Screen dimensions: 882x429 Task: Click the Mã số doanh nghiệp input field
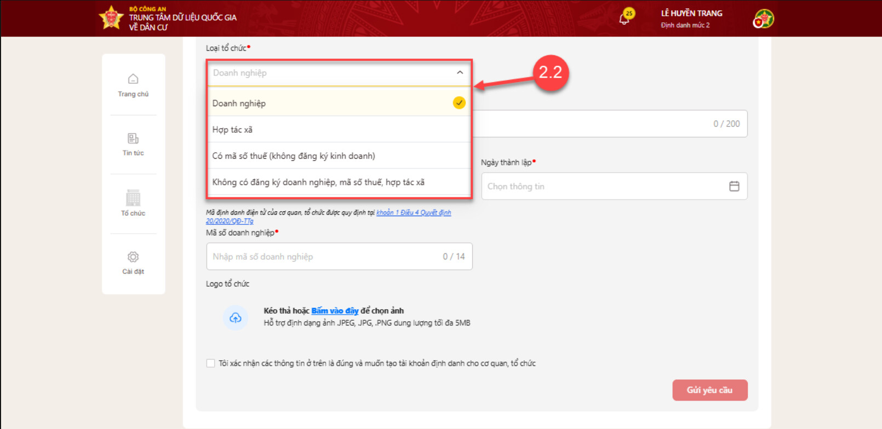[x=339, y=257]
